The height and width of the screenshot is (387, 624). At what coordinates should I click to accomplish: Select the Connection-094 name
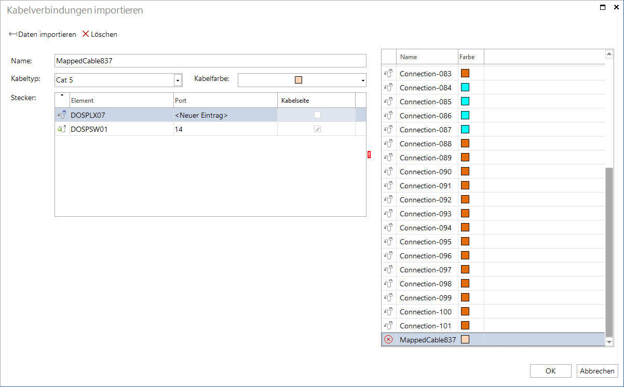426,228
